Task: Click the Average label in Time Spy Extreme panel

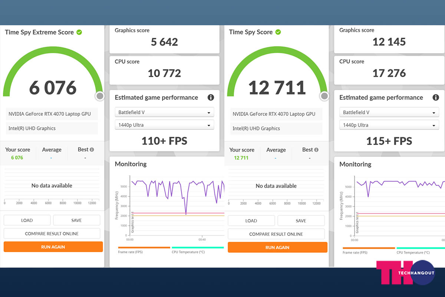Action: point(52,150)
